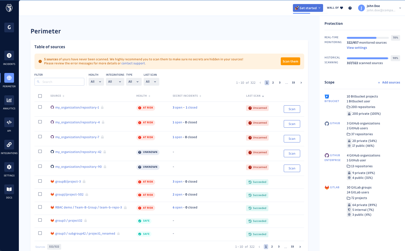Viewport: 405px width, 251px height.
Task: Open the Health filter dropdown
Action: point(96,82)
